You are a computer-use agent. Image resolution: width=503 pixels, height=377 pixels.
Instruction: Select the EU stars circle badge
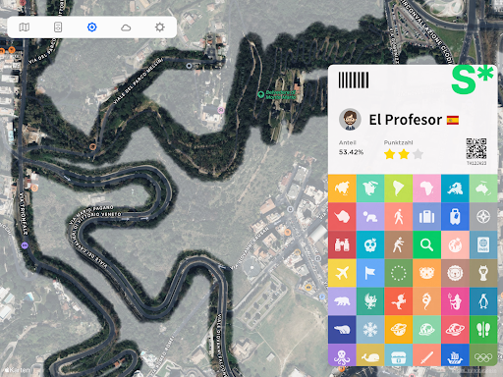399,273
